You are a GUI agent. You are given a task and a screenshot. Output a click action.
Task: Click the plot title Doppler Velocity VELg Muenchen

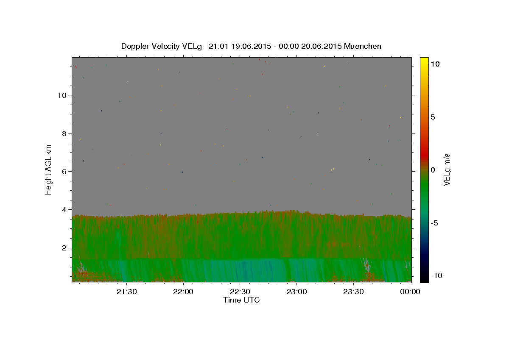click(251, 46)
